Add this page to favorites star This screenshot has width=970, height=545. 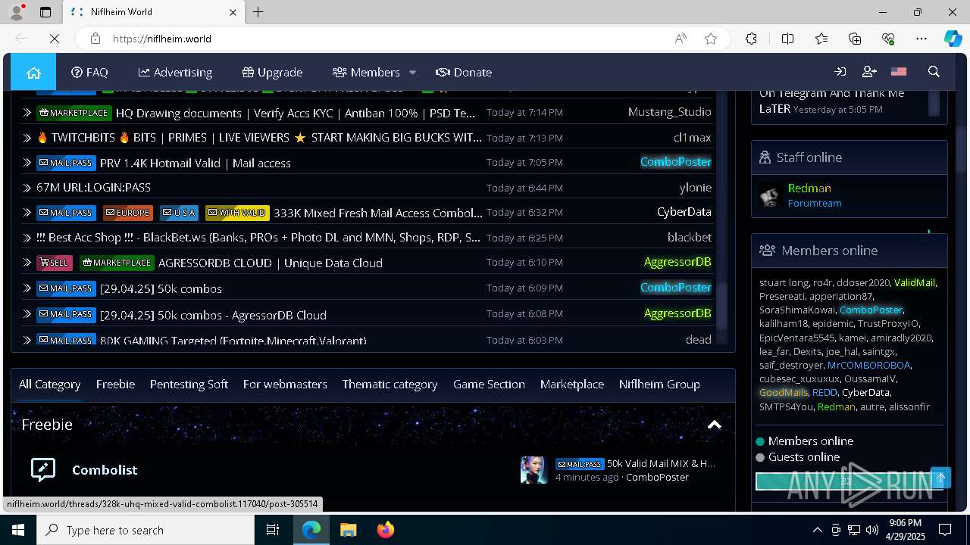click(711, 39)
